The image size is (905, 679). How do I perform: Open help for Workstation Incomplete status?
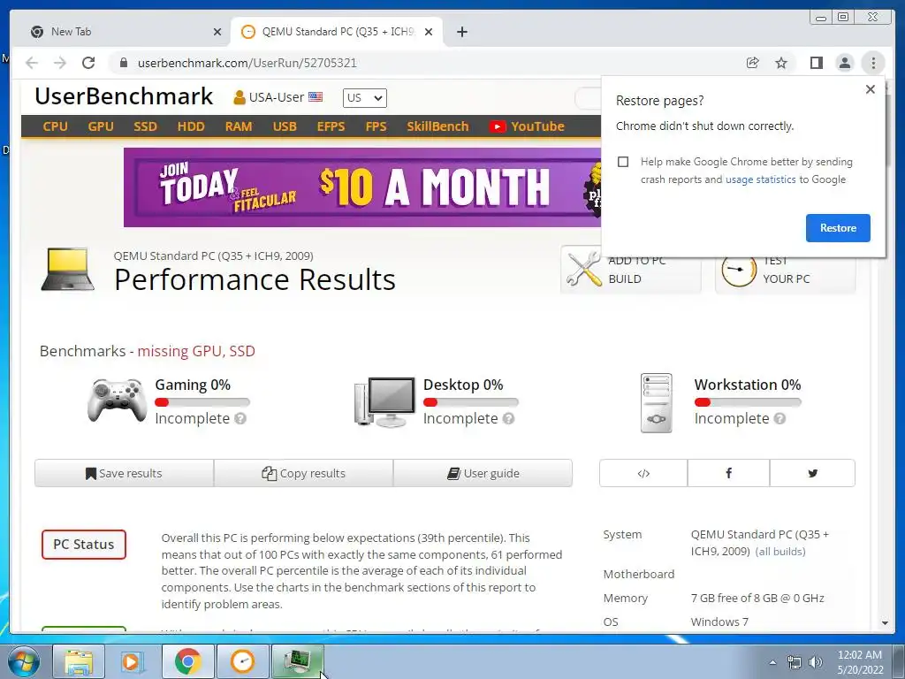click(x=780, y=418)
